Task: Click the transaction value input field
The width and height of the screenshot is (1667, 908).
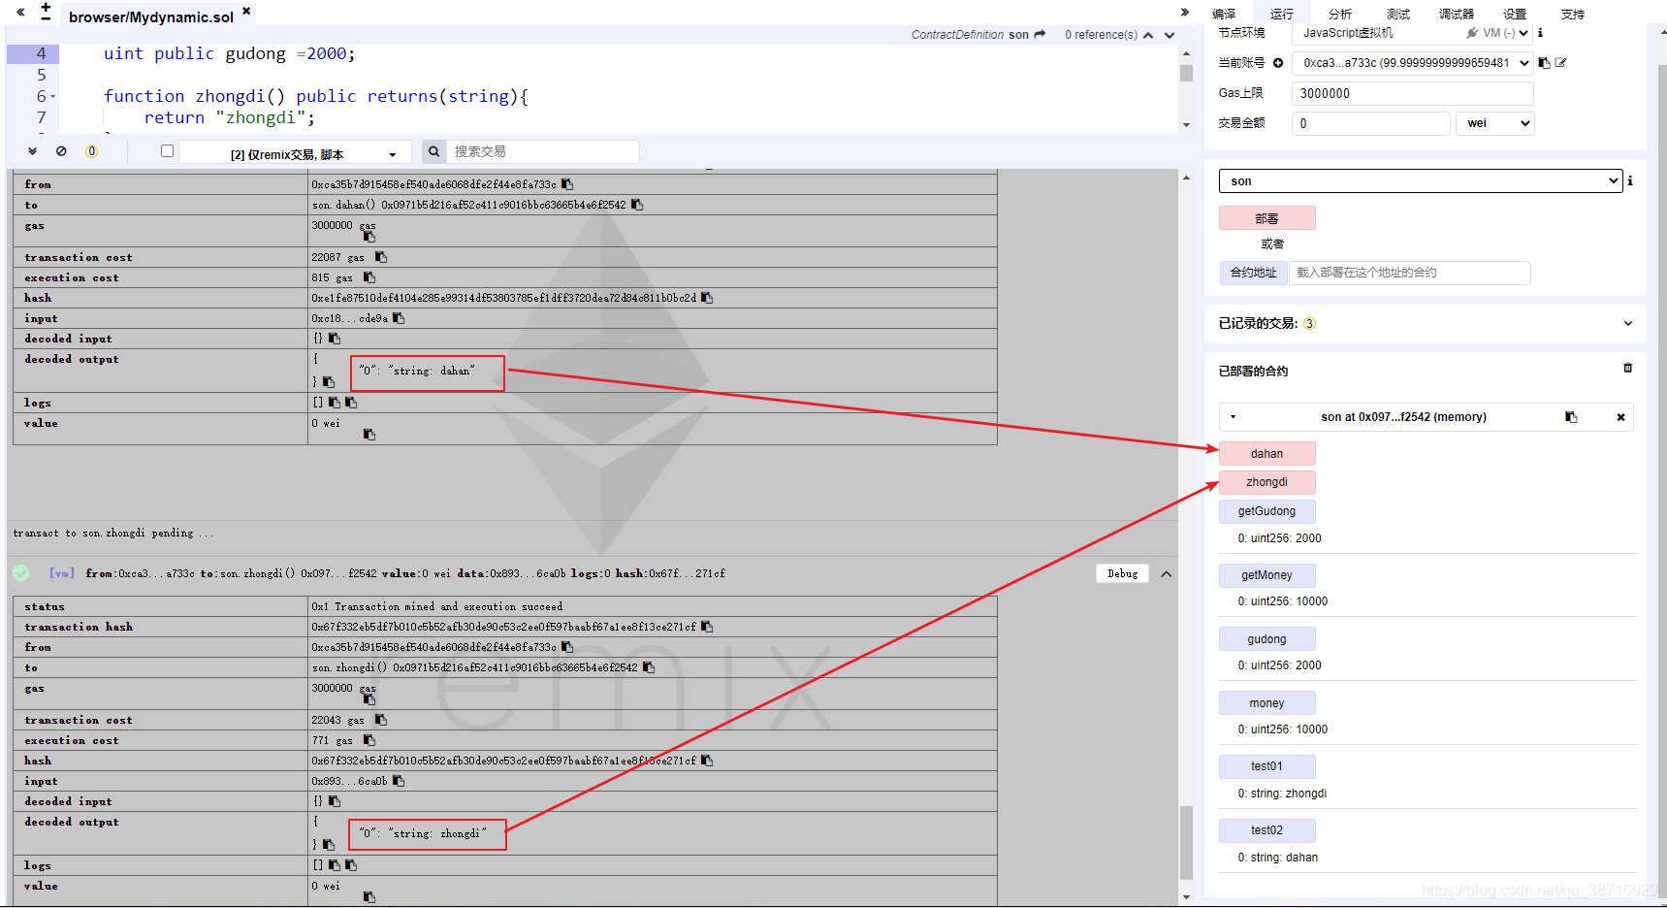Action: point(1371,123)
